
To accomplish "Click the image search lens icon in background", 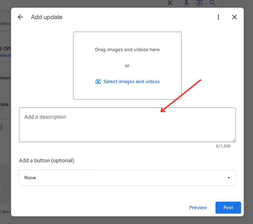I will click(199, 3).
